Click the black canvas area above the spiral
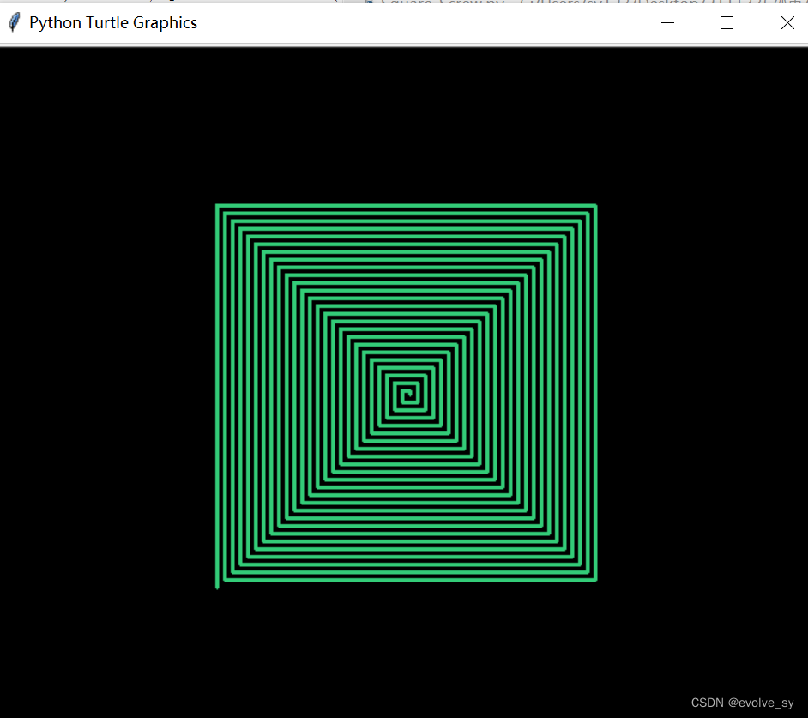This screenshot has height=718, width=808. (x=403, y=120)
